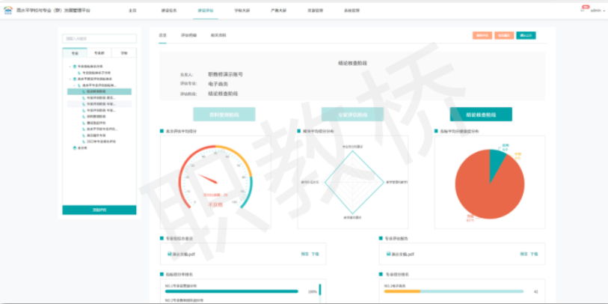Open the 建设任务 navigation menu

[169, 11]
